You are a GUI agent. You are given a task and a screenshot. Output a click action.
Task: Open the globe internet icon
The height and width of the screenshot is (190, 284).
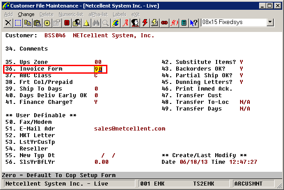[x=115, y=23]
